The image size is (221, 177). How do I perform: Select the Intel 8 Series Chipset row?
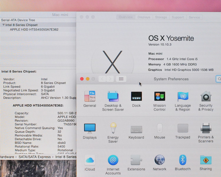click(38, 25)
